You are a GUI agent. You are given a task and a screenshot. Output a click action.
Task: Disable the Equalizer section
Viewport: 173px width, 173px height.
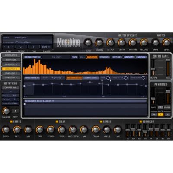pyautogui.click(x=141, y=122)
